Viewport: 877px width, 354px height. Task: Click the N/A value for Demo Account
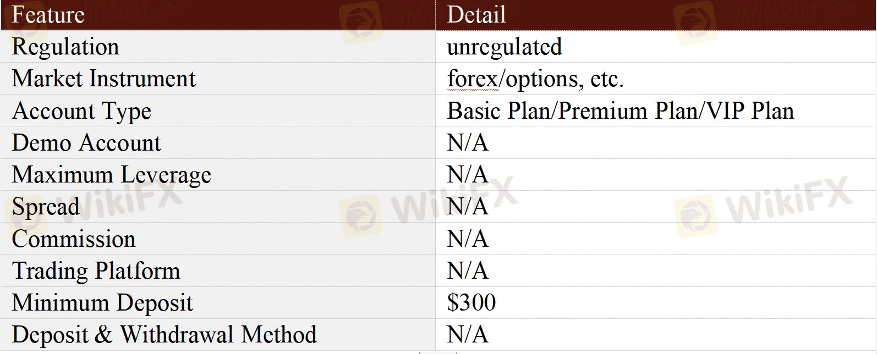tap(467, 143)
